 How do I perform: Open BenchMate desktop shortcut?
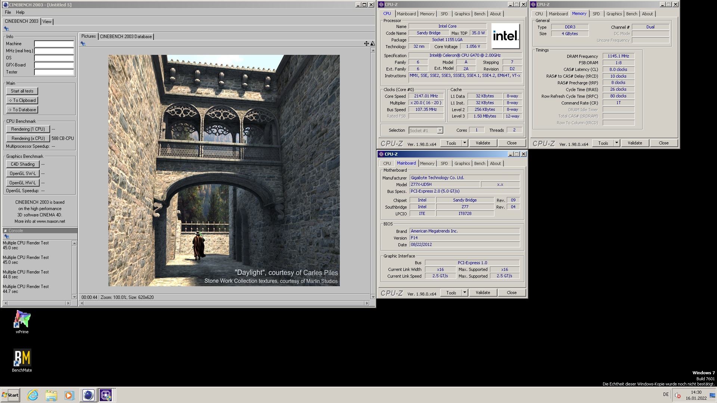(x=22, y=360)
